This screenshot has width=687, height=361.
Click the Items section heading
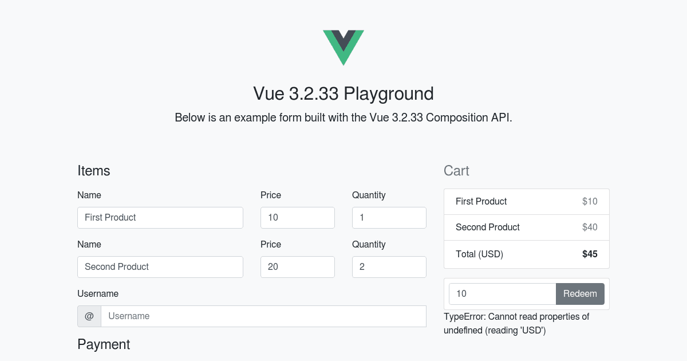94,170
